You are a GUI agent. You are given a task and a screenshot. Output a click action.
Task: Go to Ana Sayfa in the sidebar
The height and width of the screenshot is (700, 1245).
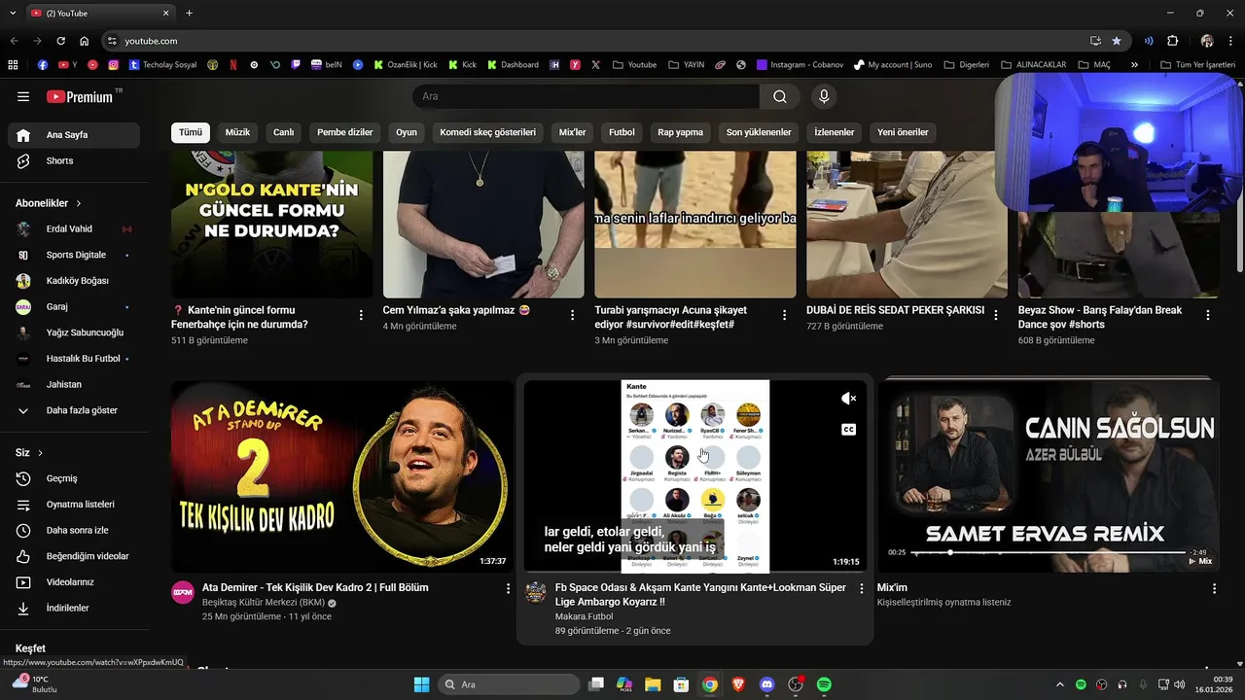tap(73, 135)
